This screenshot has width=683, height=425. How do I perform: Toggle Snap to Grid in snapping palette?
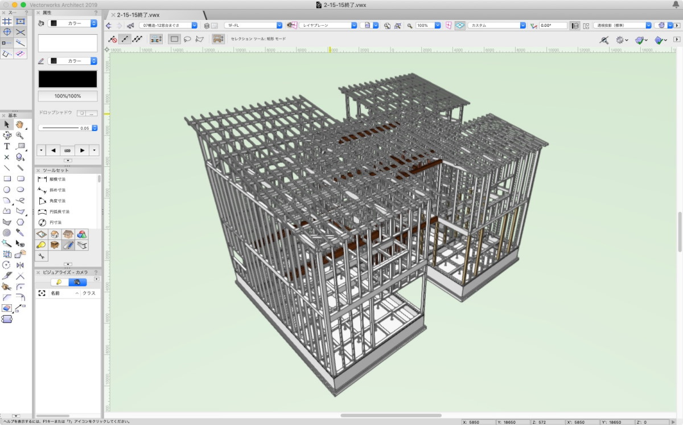click(x=7, y=21)
